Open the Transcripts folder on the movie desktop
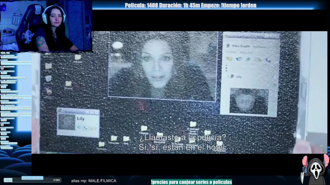Image resolution: width=330 pixels, height=185 pixels. point(114,140)
